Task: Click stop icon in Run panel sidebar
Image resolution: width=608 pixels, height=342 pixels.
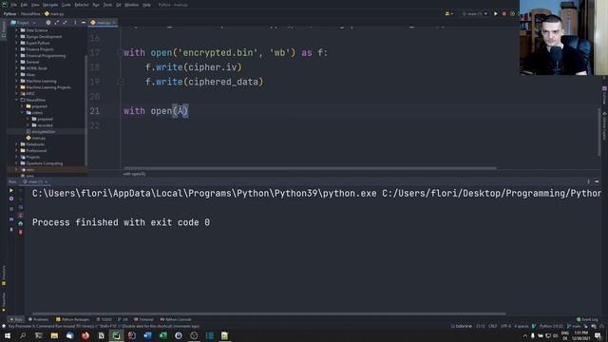Action: click(11, 209)
